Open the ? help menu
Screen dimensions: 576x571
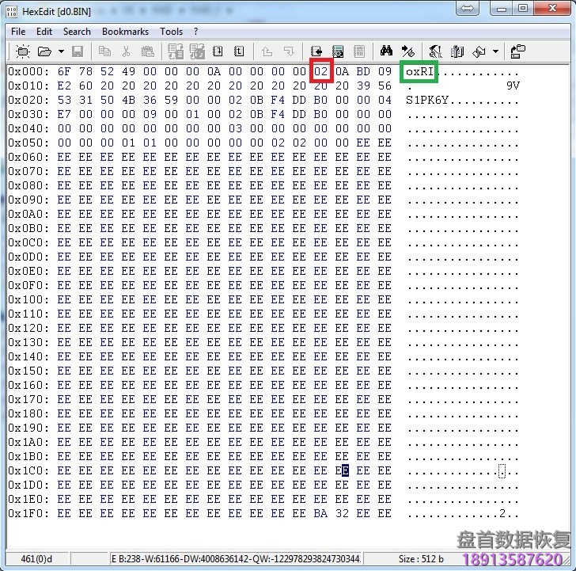[x=196, y=32]
